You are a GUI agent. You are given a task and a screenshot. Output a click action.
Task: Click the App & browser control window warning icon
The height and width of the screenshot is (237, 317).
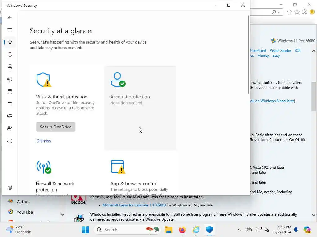(118, 167)
